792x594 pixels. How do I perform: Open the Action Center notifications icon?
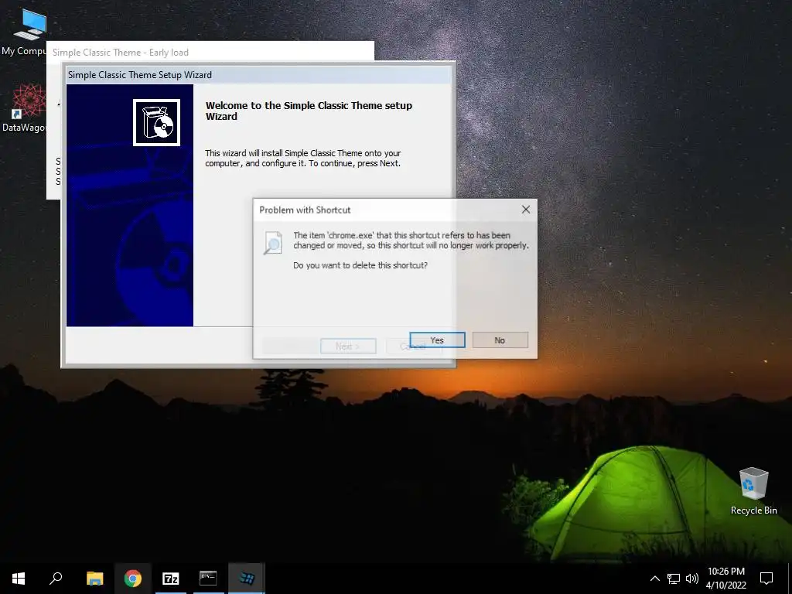766,579
